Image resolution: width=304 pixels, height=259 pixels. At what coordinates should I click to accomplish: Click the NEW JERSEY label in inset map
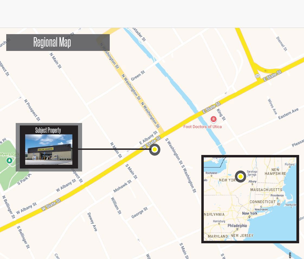(x=242, y=235)
